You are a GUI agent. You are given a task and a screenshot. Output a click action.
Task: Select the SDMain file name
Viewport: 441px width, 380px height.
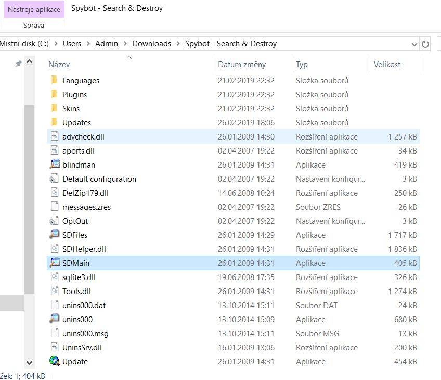76,263
